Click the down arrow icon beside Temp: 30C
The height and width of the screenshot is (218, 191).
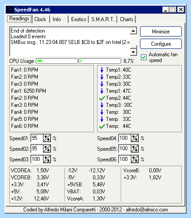(x=102, y=112)
